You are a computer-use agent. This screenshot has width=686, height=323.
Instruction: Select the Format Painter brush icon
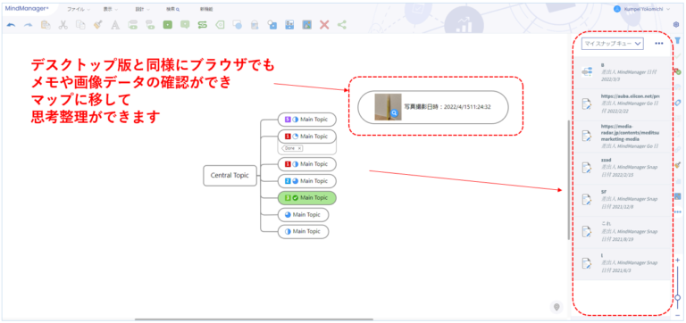tap(98, 25)
